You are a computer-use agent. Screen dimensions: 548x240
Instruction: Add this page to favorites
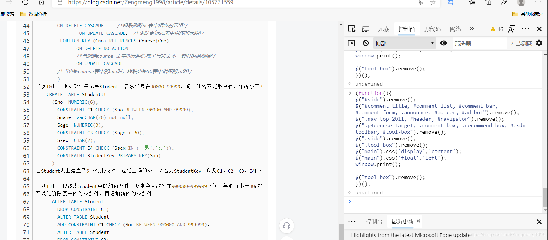(433, 3)
